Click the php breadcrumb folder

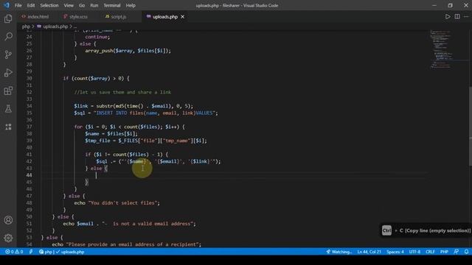tap(26, 26)
